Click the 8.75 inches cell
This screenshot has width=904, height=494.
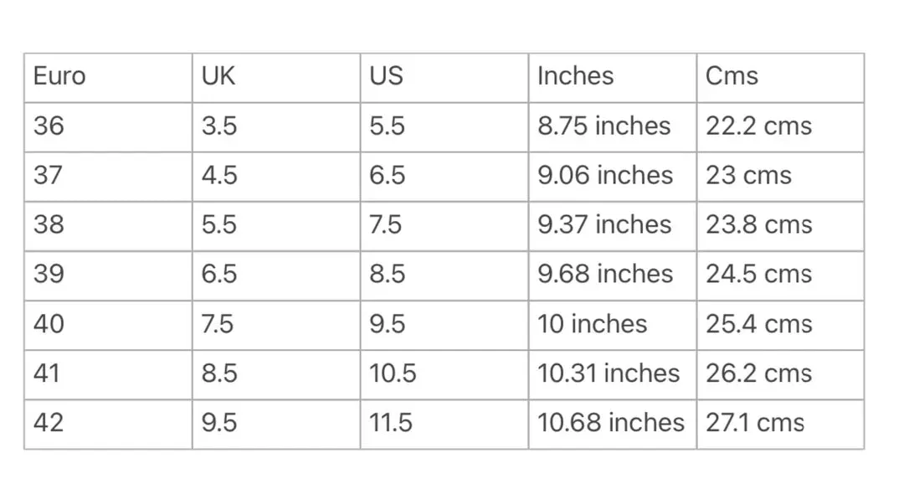click(613, 127)
